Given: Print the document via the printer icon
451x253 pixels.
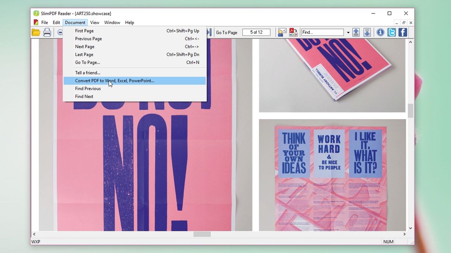Looking at the screenshot, I should (x=47, y=32).
